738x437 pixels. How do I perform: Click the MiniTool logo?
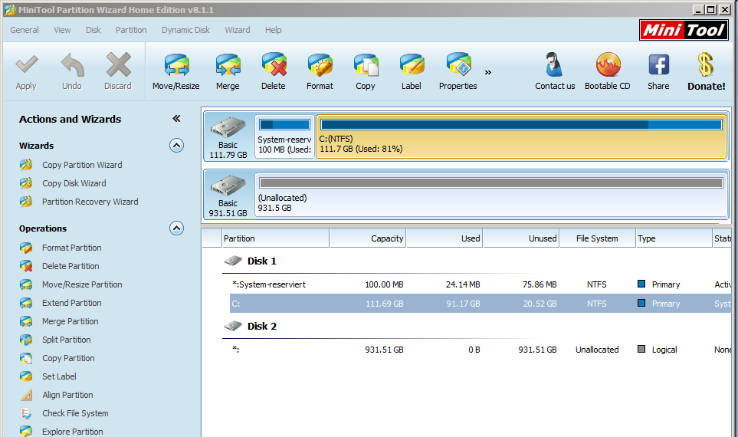click(684, 30)
